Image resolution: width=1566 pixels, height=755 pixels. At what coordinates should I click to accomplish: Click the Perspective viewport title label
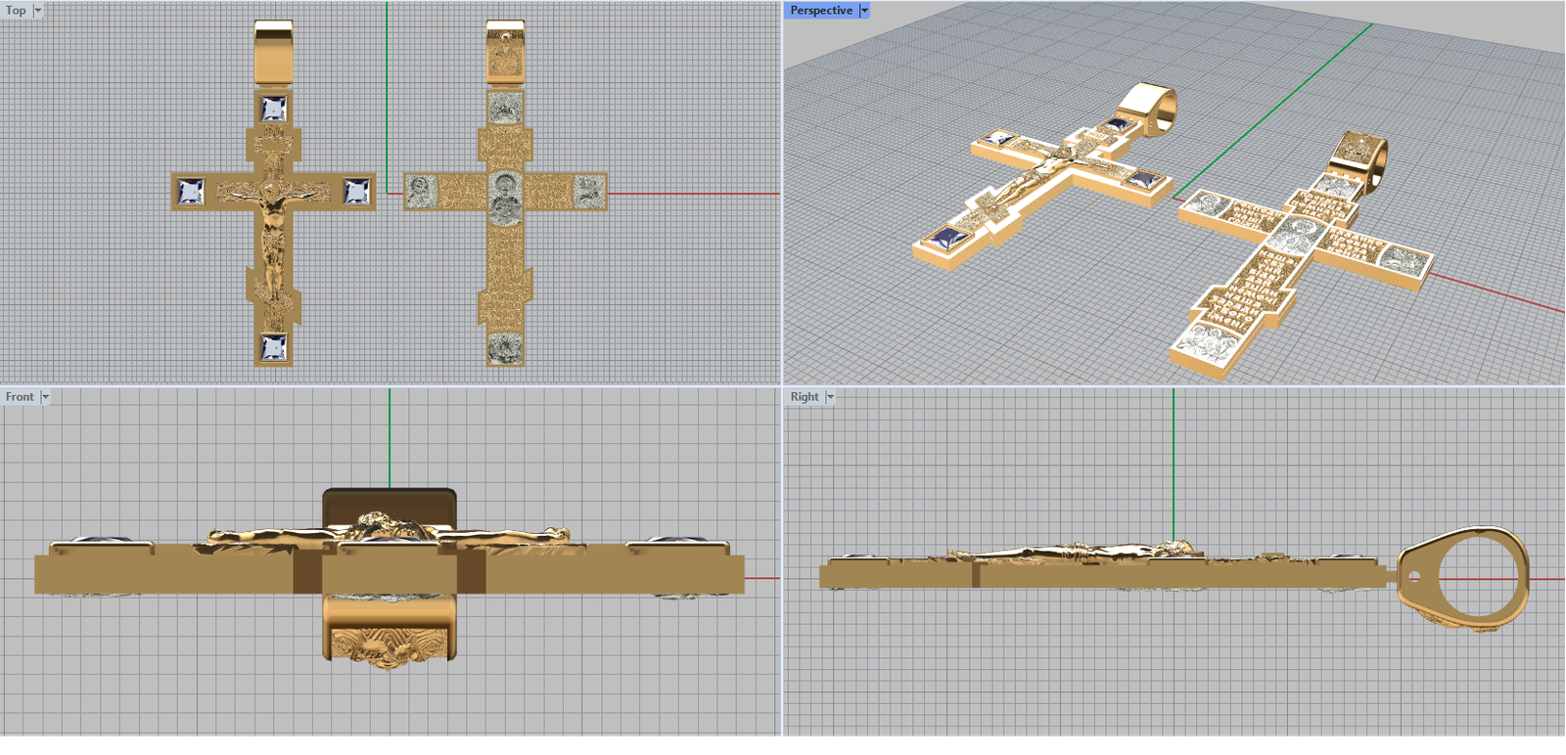click(820, 11)
